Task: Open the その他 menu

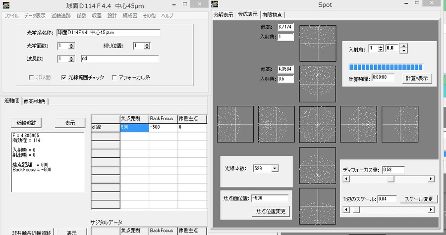Action: 149,16
